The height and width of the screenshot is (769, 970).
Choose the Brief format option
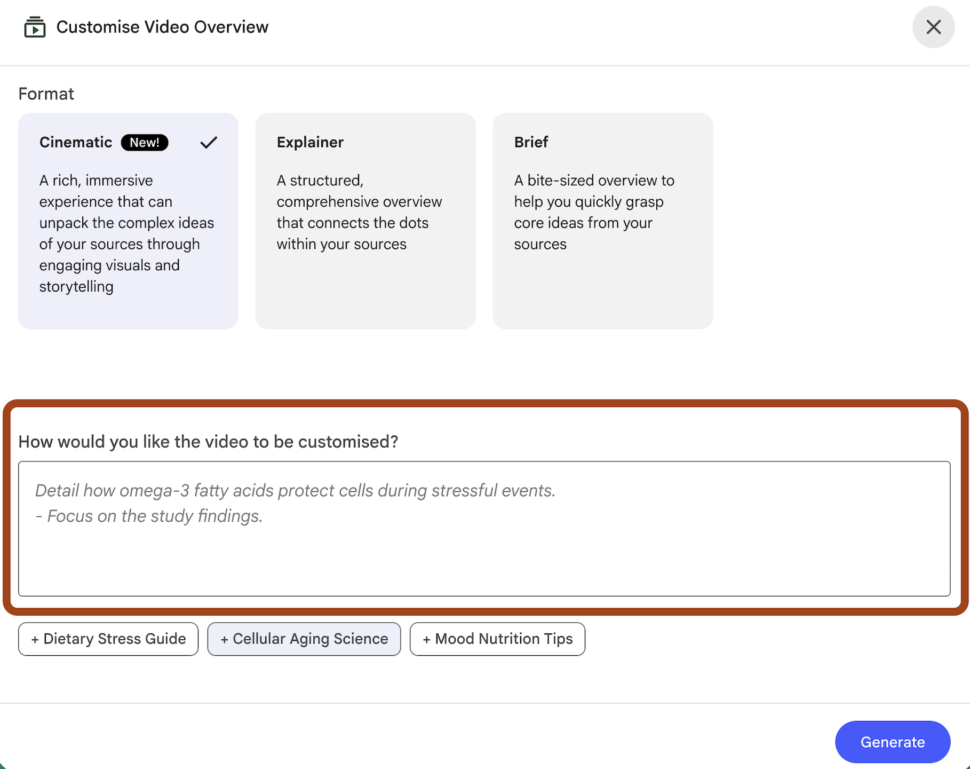603,221
